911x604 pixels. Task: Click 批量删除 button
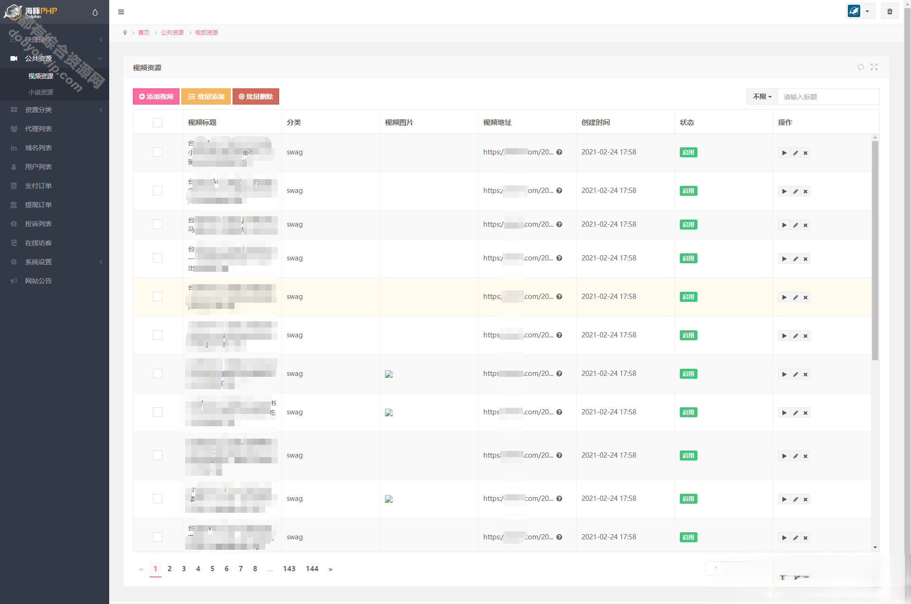pyautogui.click(x=256, y=96)
